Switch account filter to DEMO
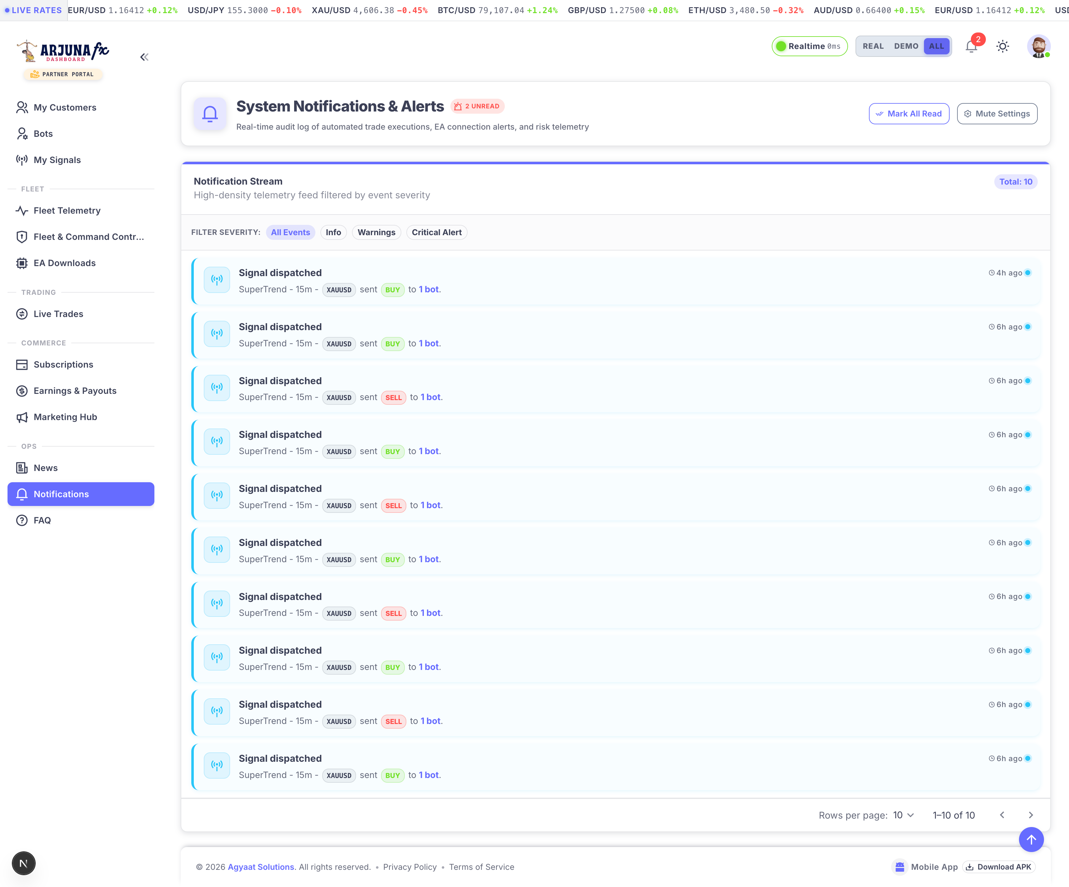1069x887 pixels. click(x=906, y=46)
